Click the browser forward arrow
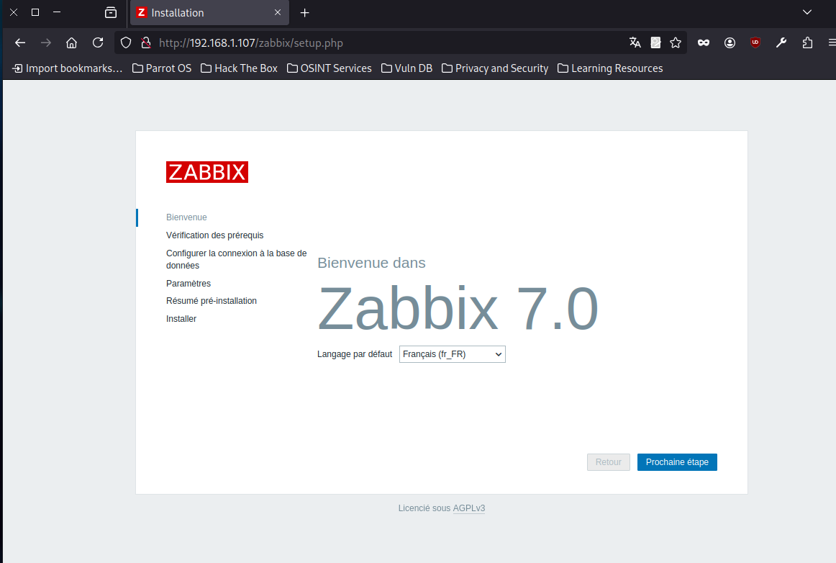 tap(46, 42)
